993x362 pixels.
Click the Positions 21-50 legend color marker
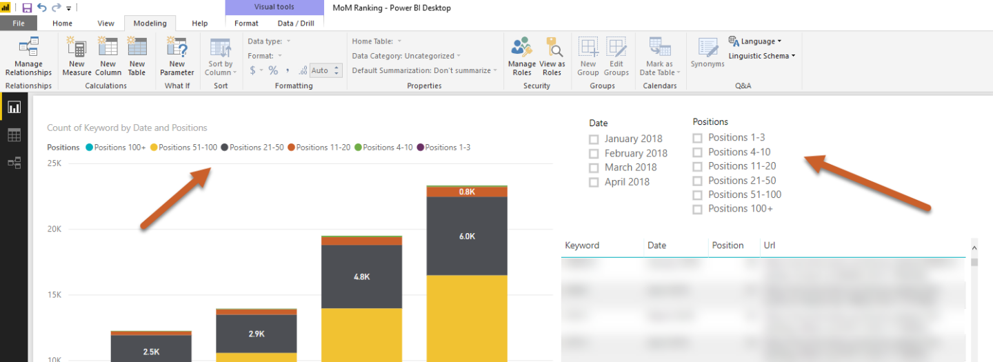(225, 148)
